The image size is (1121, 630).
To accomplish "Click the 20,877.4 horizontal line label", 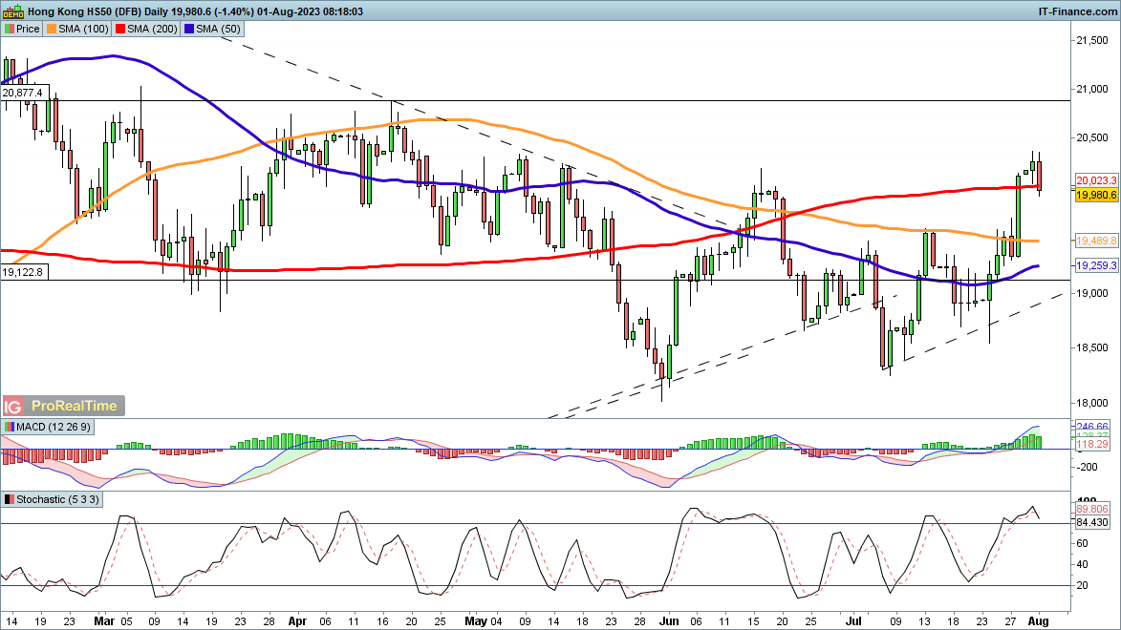I will pos(23,93).
